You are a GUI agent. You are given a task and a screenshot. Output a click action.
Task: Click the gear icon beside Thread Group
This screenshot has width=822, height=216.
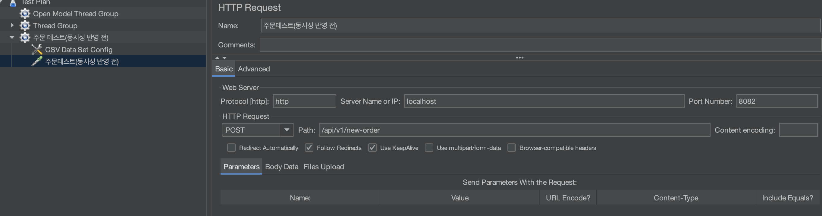click(25, 25)
